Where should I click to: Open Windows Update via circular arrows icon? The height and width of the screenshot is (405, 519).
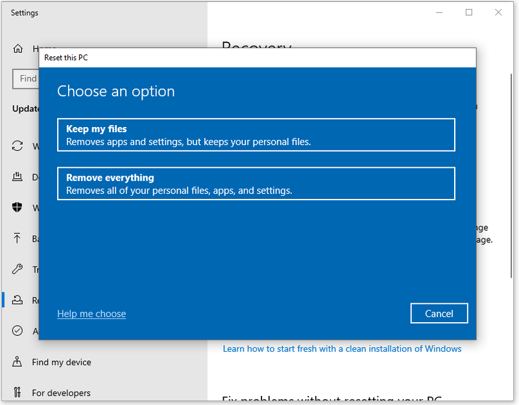click(18, 146)
